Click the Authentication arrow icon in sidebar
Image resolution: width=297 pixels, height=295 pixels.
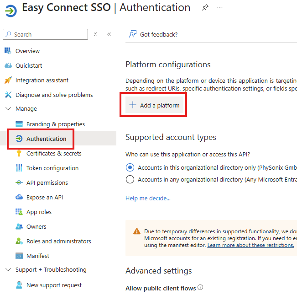coord(19,139)
